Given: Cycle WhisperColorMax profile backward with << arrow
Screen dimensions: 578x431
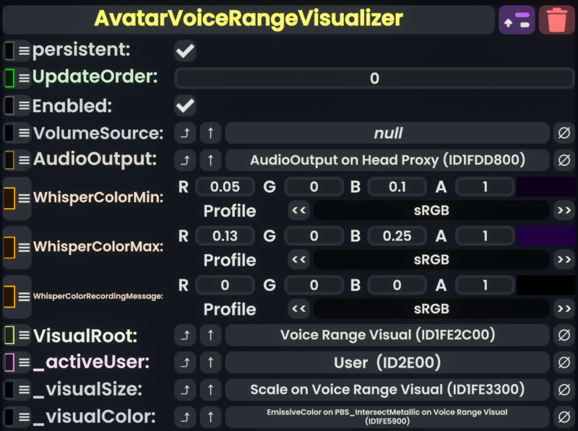Looking at the screenshot, I should click(298, 260).
